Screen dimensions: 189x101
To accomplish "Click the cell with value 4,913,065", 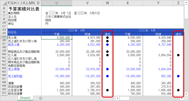I will click(94, 38).
